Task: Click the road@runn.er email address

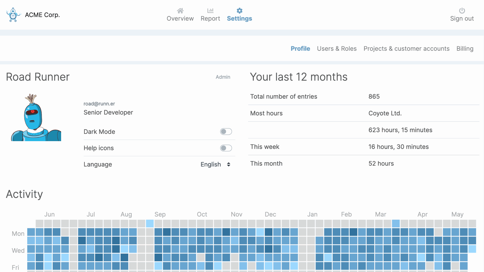Action: 99,104
